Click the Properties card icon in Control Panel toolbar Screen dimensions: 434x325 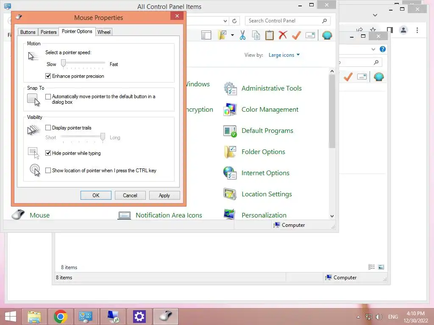coord(310,36)
